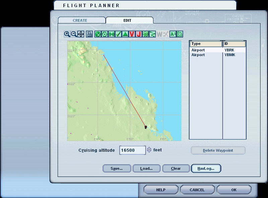Toggle the green triangle intersections icon
The width and height of the screenshot is (268, 198).
point(125,34)
